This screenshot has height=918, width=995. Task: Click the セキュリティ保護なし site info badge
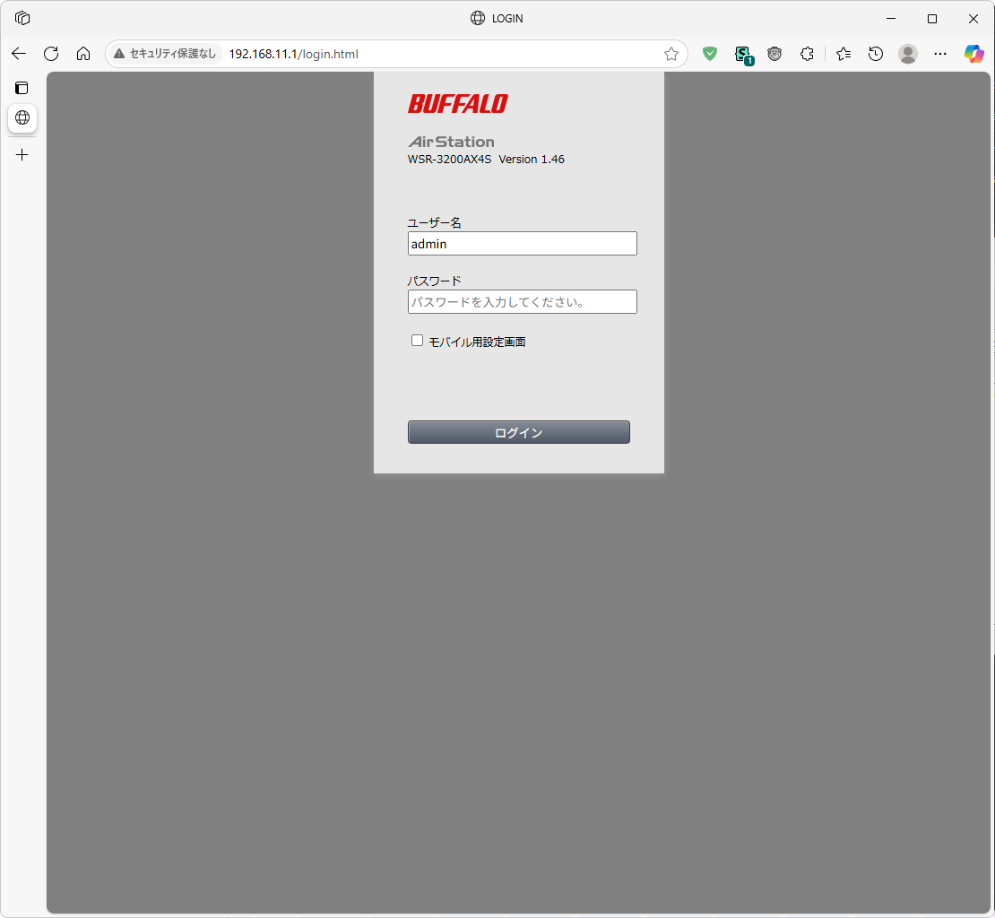[x=164, y=54]
